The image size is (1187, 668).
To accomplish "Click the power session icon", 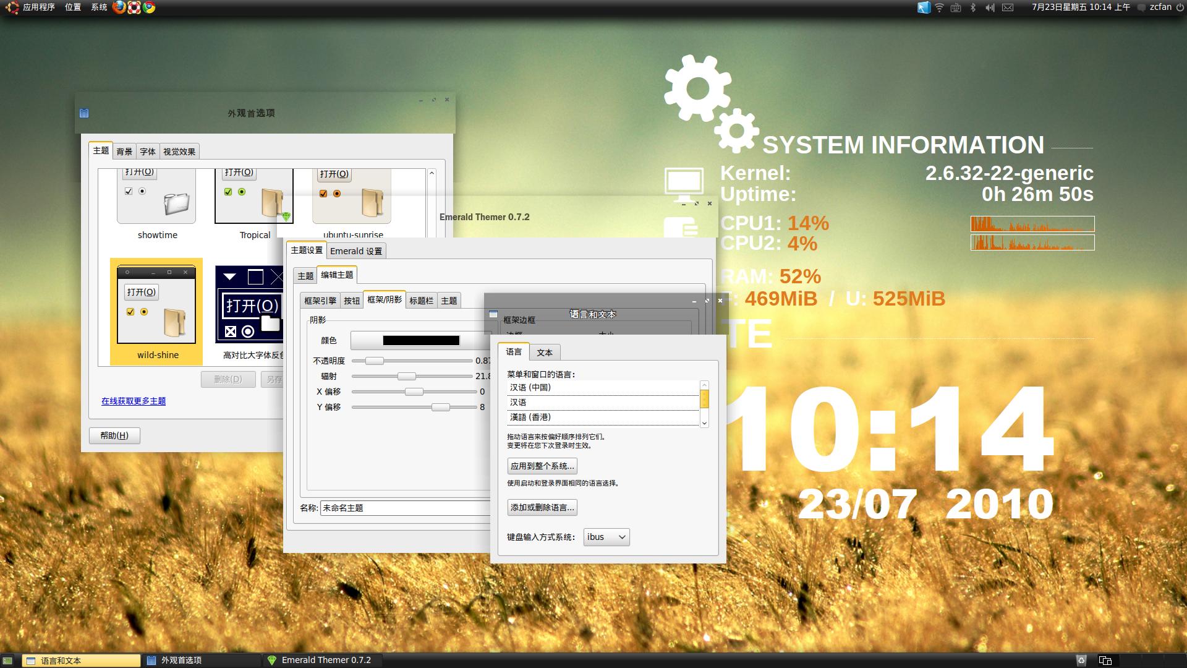I will click(1179, 7).
